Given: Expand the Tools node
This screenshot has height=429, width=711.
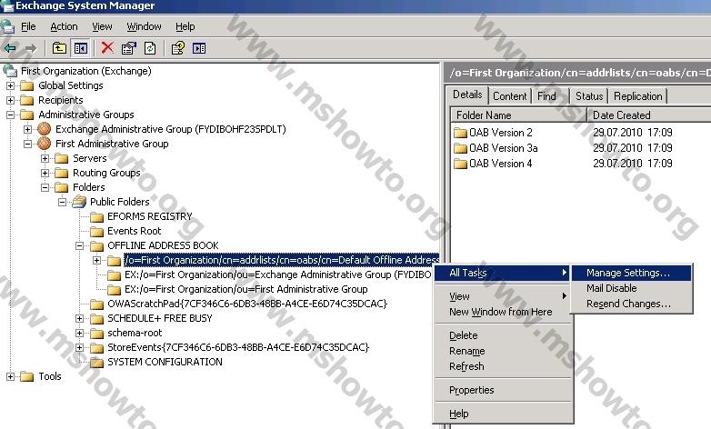Looking at the screenshot, I should (x=10, y=376).
